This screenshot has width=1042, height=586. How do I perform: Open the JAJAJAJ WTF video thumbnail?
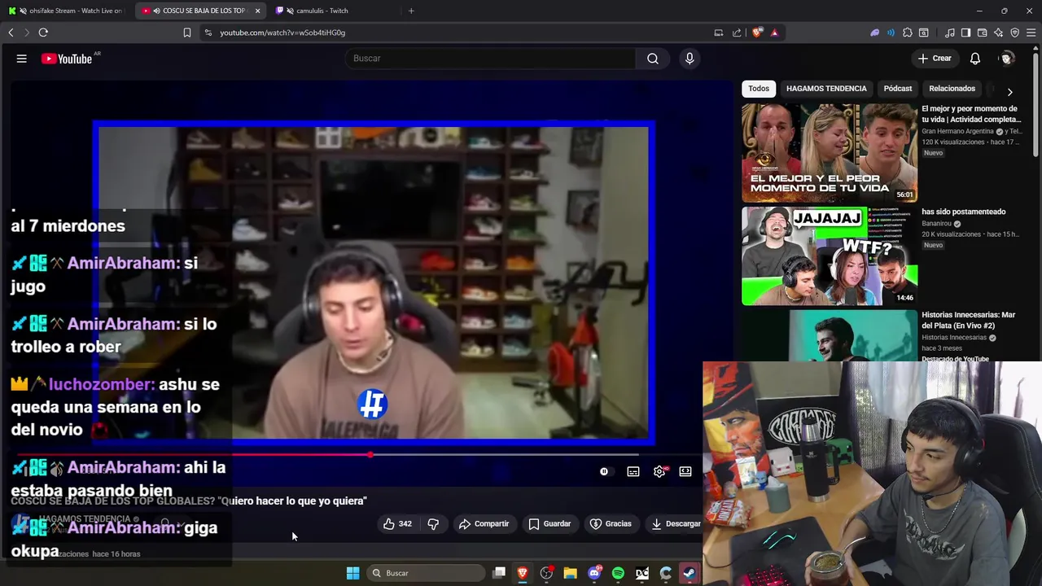pos(830,256)
